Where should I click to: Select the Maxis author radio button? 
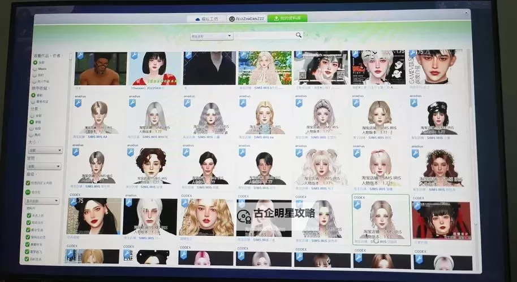click(35, 69)
